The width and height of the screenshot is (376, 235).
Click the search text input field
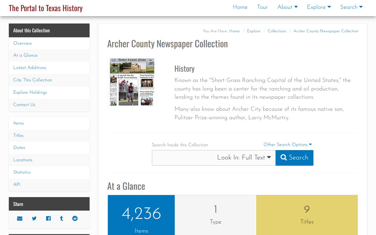point(182,158)
